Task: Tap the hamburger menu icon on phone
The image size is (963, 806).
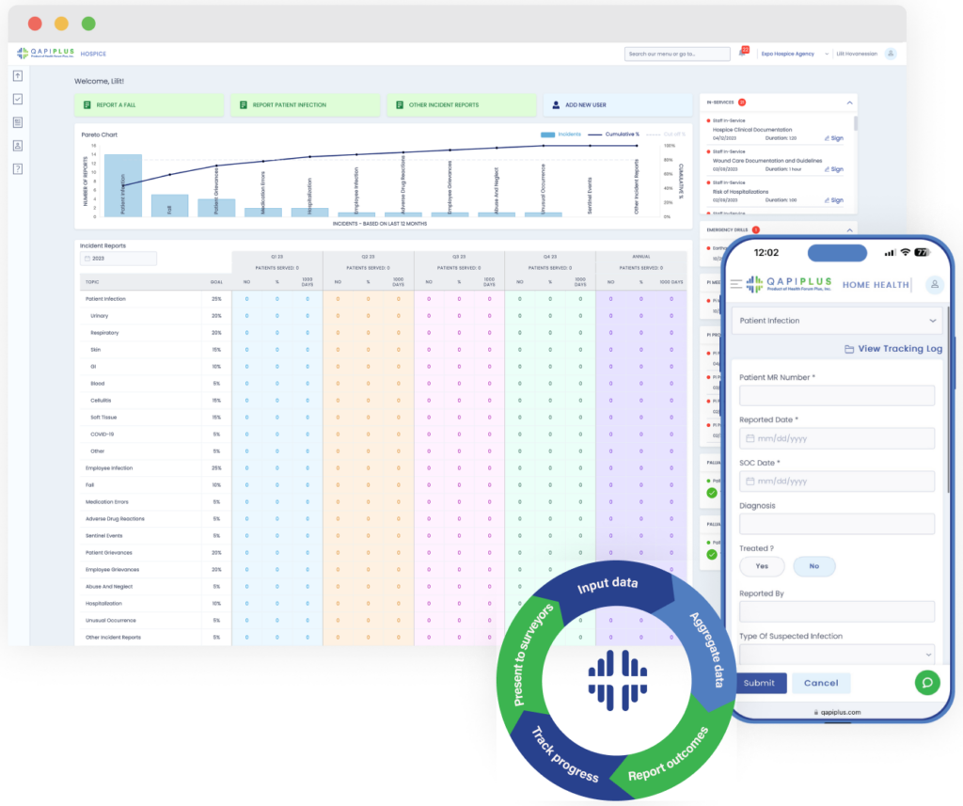Action: click(x=735, y=284)
